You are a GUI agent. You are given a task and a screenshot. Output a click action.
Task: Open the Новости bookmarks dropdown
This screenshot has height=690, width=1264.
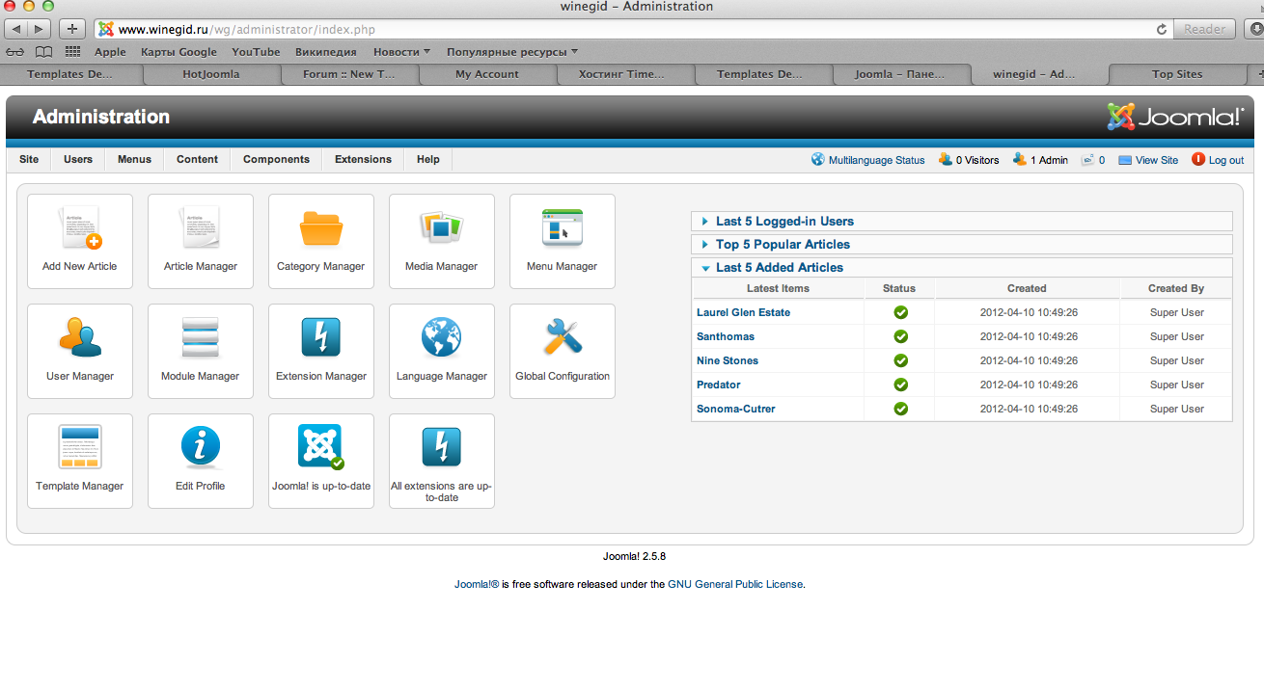(x=401, y=52)
